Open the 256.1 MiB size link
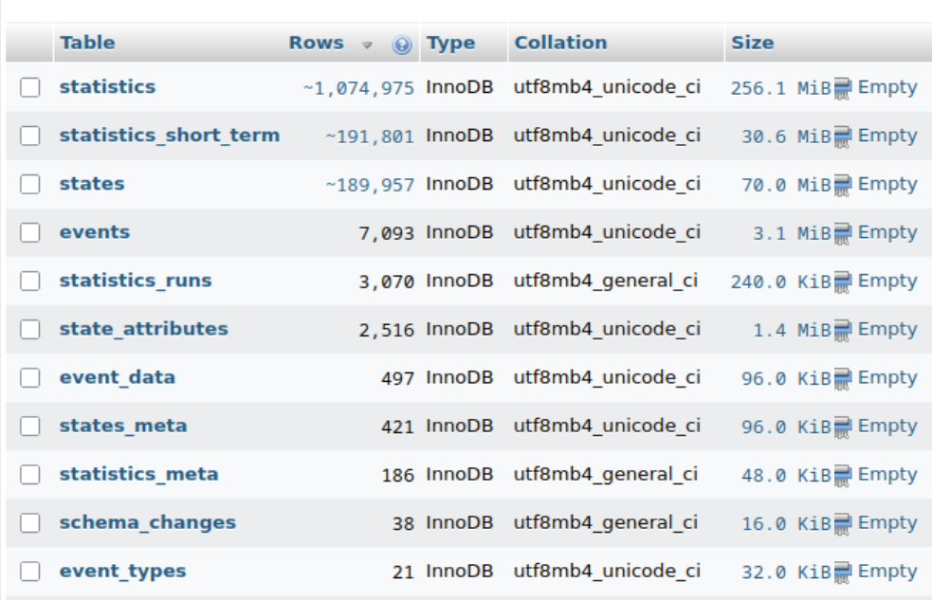Viewport: 932px width, 600px height. pos(780,88)
